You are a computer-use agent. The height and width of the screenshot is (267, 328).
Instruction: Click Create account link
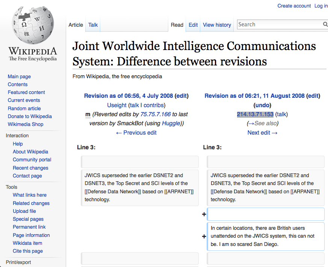(294, 6)
